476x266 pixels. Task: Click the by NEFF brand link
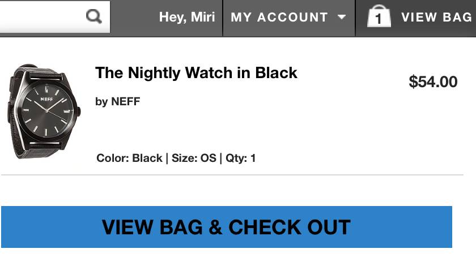[117, 102]
